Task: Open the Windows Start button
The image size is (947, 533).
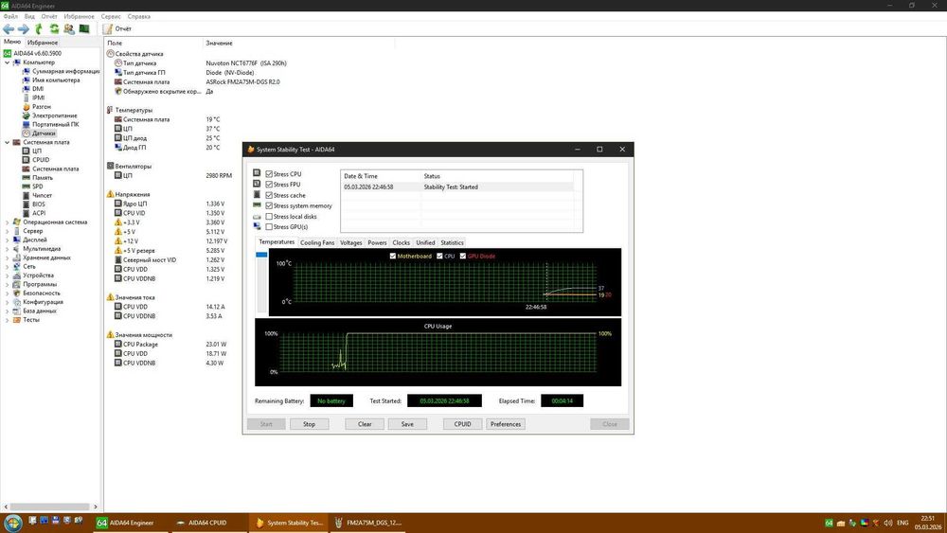Action: point(12,523)
